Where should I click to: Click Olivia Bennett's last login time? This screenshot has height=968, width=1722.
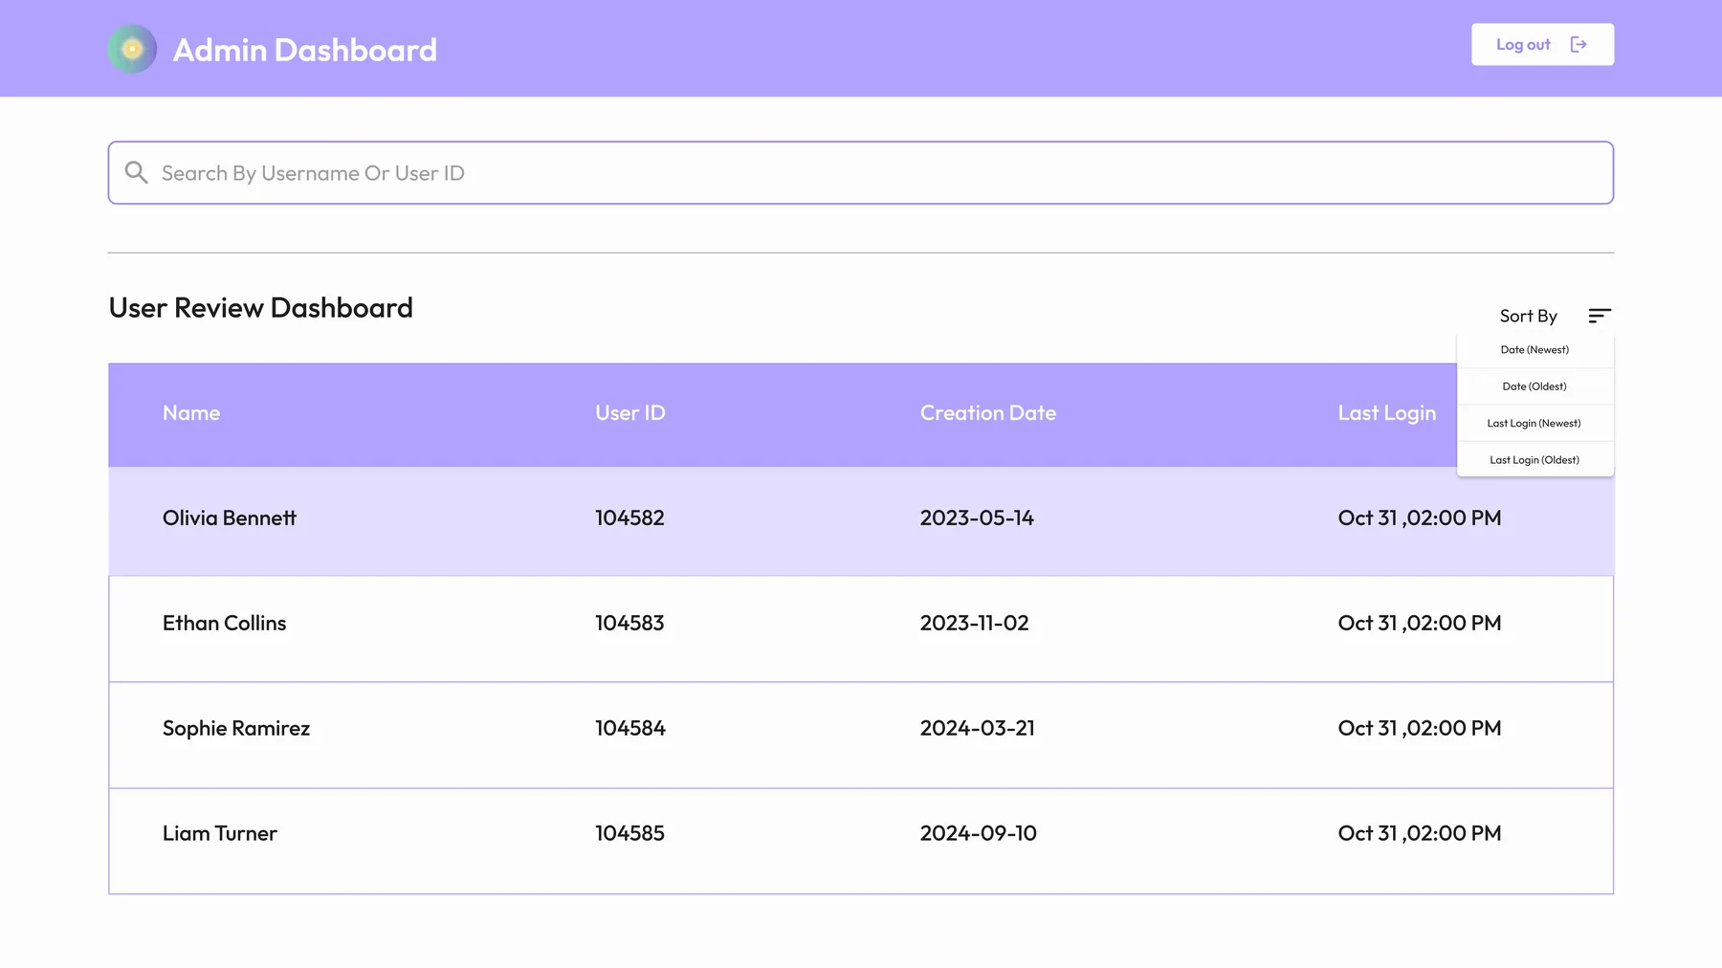[x=1420, y=517]
